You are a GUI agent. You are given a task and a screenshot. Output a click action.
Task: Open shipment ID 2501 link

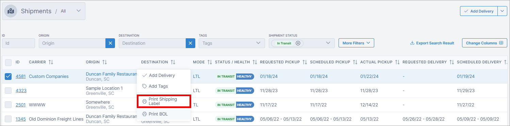click(20, 105)
